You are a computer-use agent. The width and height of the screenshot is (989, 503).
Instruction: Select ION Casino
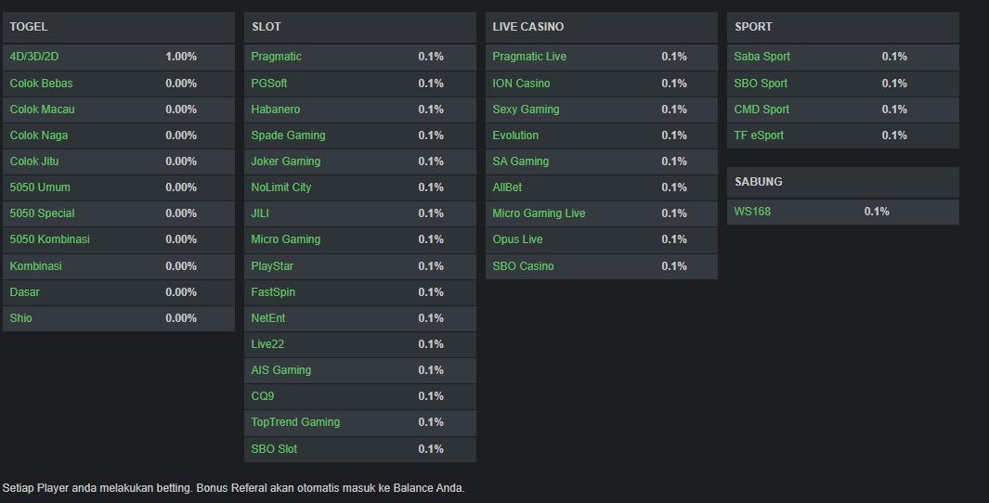521,84
